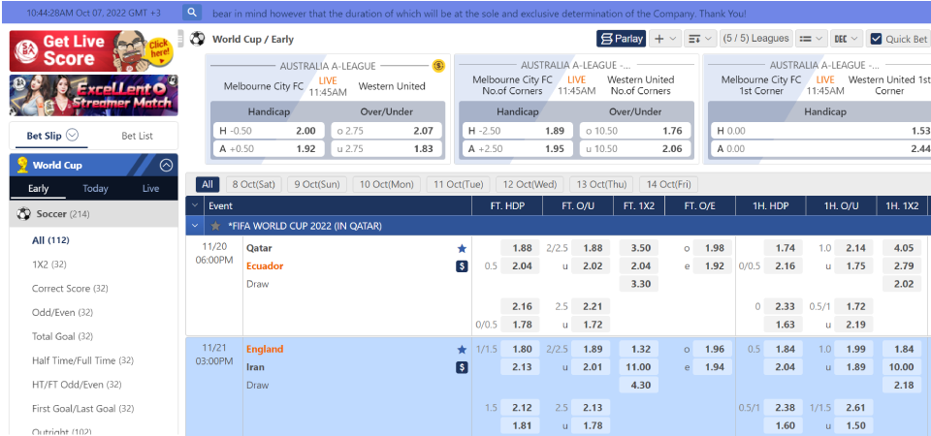Click the Ecuador team name

click(265, 265)
